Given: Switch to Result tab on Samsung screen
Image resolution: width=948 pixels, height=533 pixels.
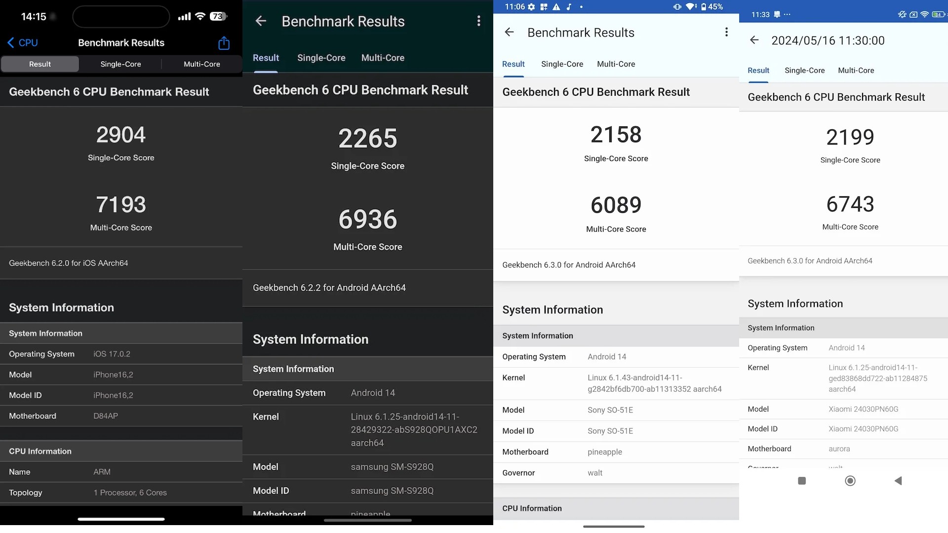Looking at the screenshot, I should [x=266, y=58].
